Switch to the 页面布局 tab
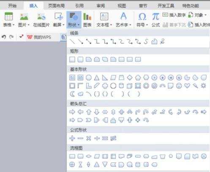This screenshot has height=172, width=210. (x=56, y=6)
